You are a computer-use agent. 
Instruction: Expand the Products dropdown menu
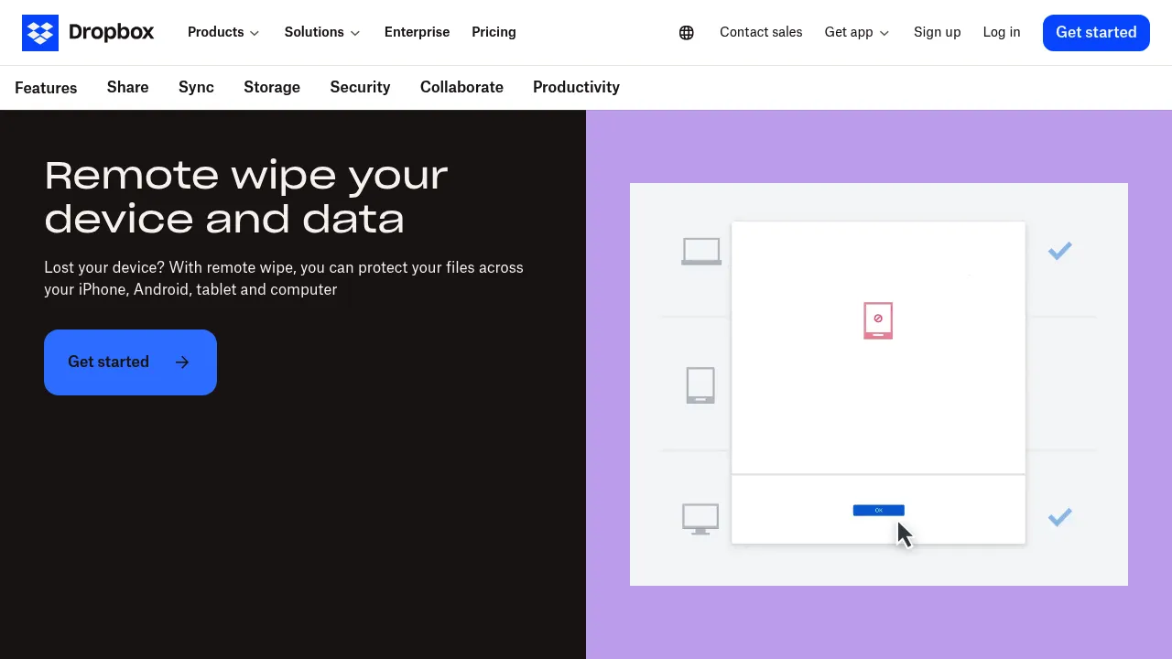click(x=223, y=32)
